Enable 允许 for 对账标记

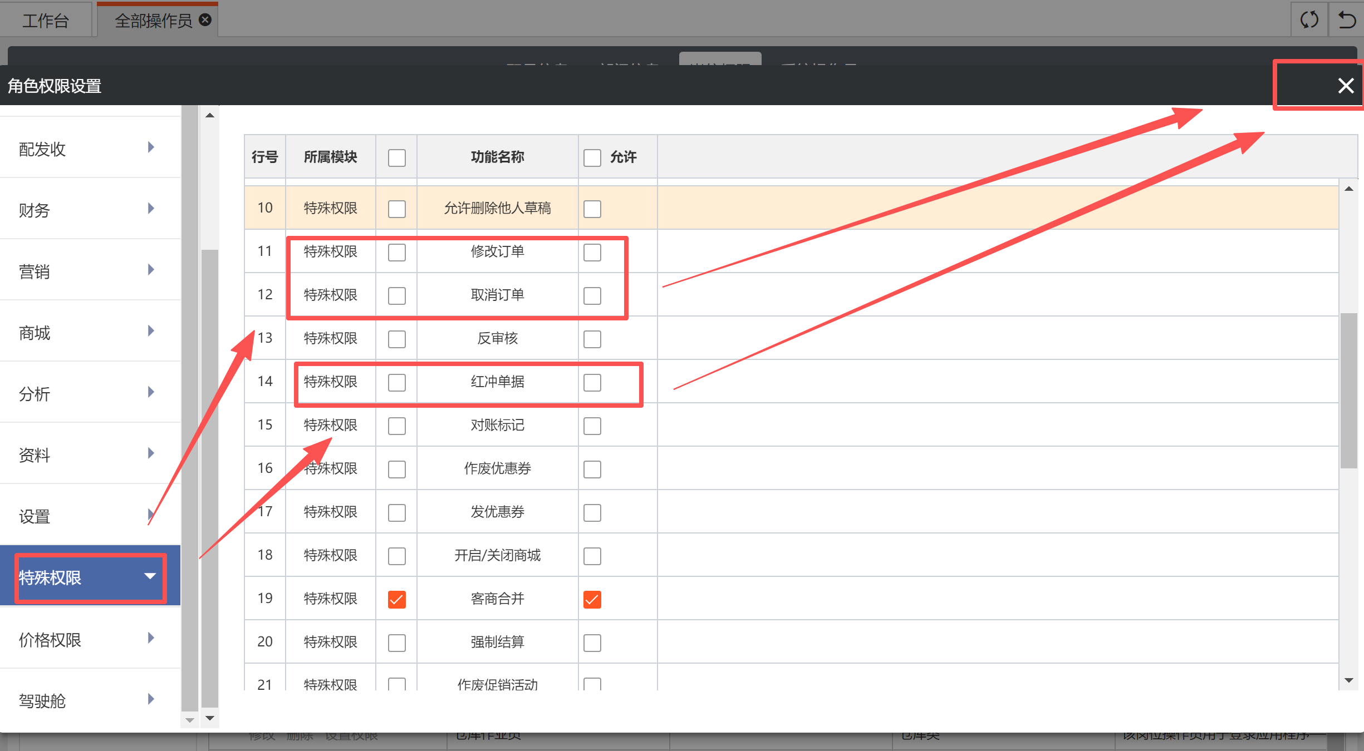point(592,426)
